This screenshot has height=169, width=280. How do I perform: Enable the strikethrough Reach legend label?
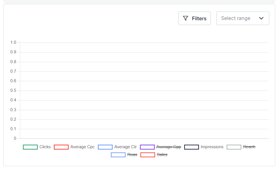249,147
